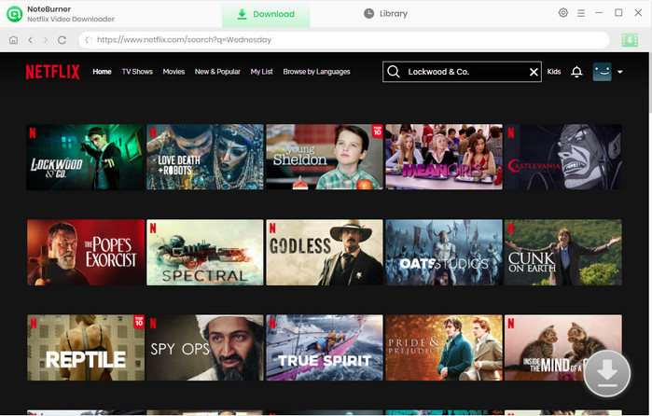Open the Castlevania thumbnail
Viewport: 652px width, 416px height.
(563, 158)
